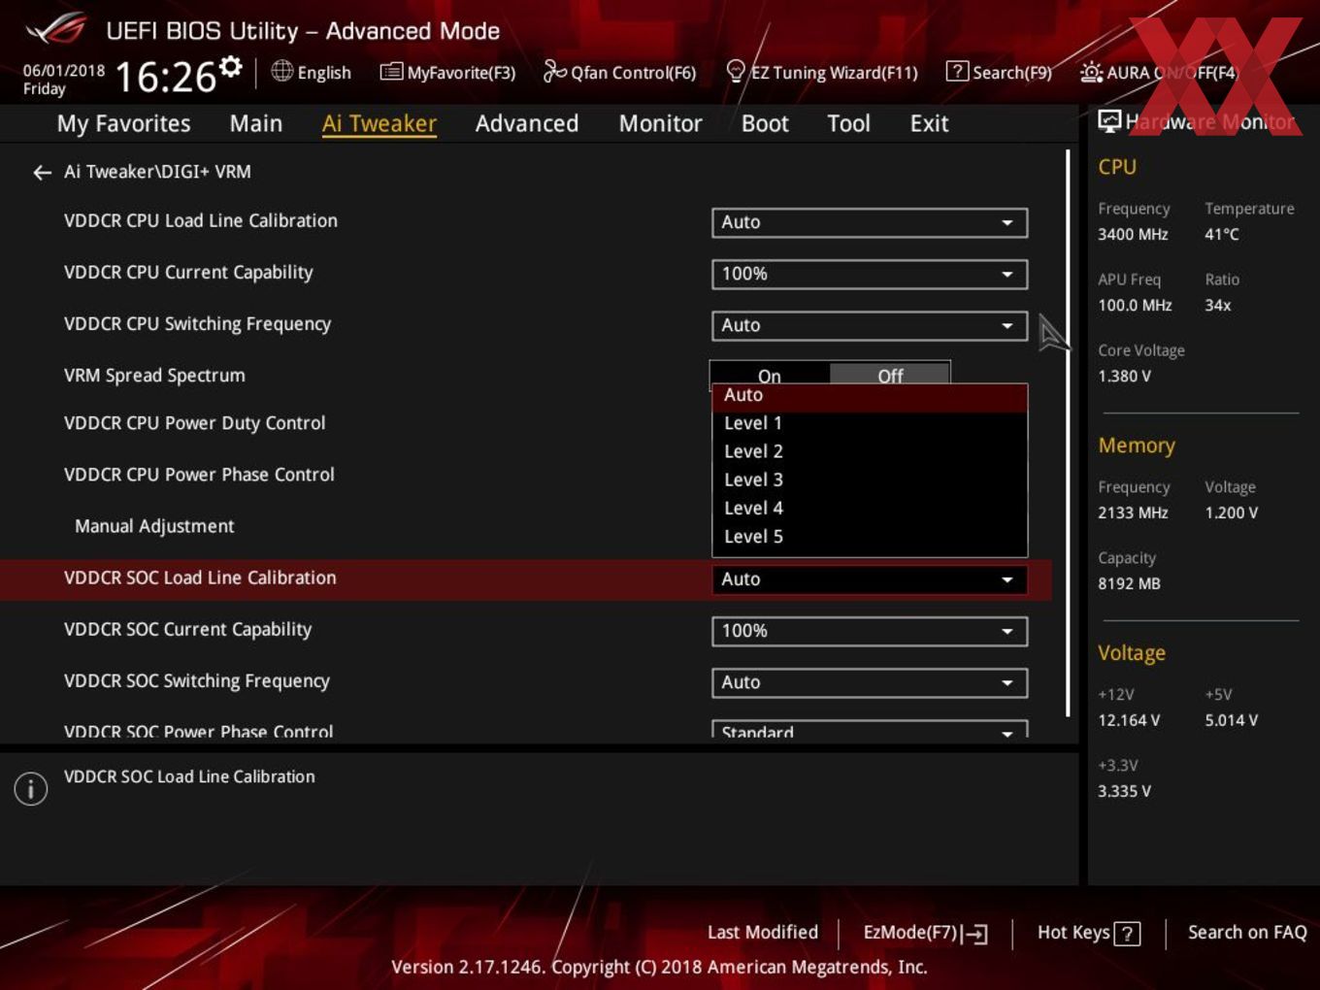Viewport: 1320px width, 990px height.
Task: Open Search on FAQ link
Action: (x=1247, y=933)
